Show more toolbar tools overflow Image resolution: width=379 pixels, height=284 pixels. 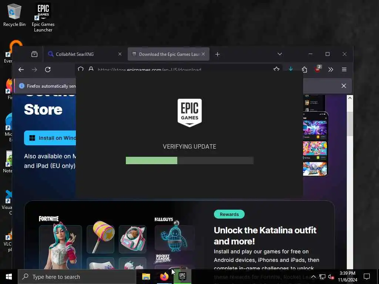tap(331, 70)
